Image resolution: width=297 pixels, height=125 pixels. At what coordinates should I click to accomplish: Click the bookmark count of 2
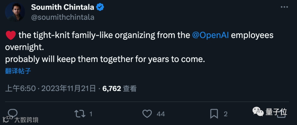coord(226,114)
